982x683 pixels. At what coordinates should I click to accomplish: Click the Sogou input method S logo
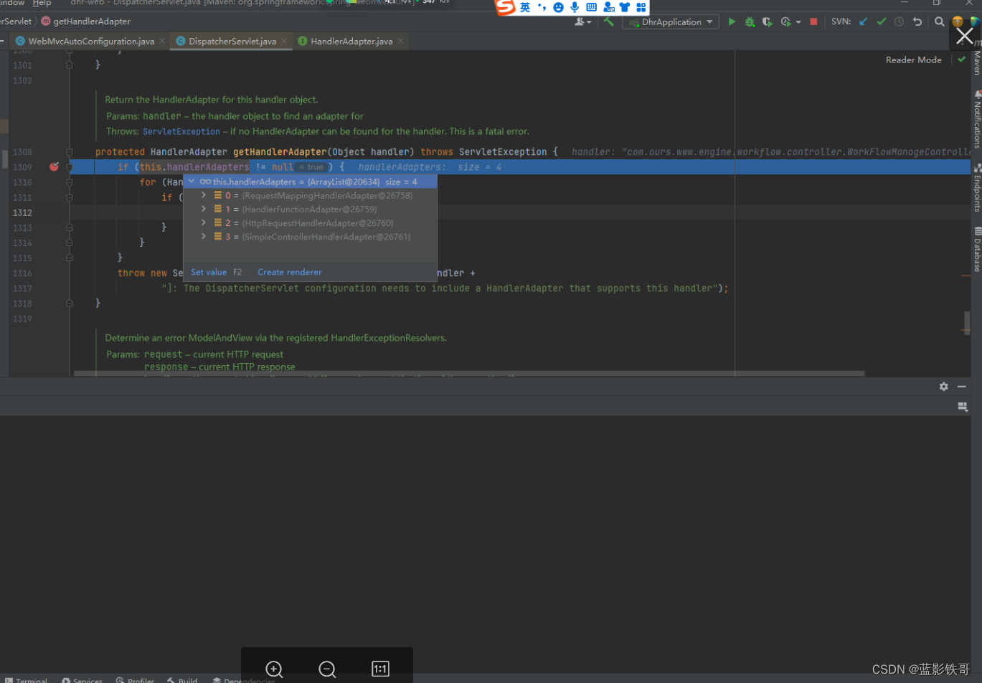(x=506, y=7)
